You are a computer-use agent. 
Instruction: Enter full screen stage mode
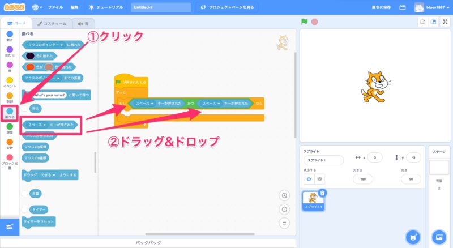click(x=445, y=22)
